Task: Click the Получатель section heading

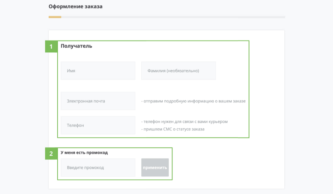Action: tap(76, 46)
